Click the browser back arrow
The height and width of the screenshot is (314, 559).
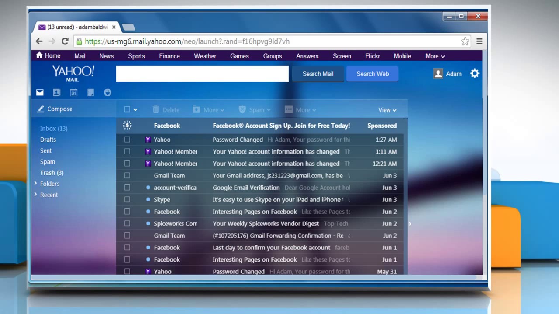click(x=39, y=41)
